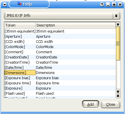125x114 pixels.
Task: Close the Help window via the X icon
Action: point(120,4)
